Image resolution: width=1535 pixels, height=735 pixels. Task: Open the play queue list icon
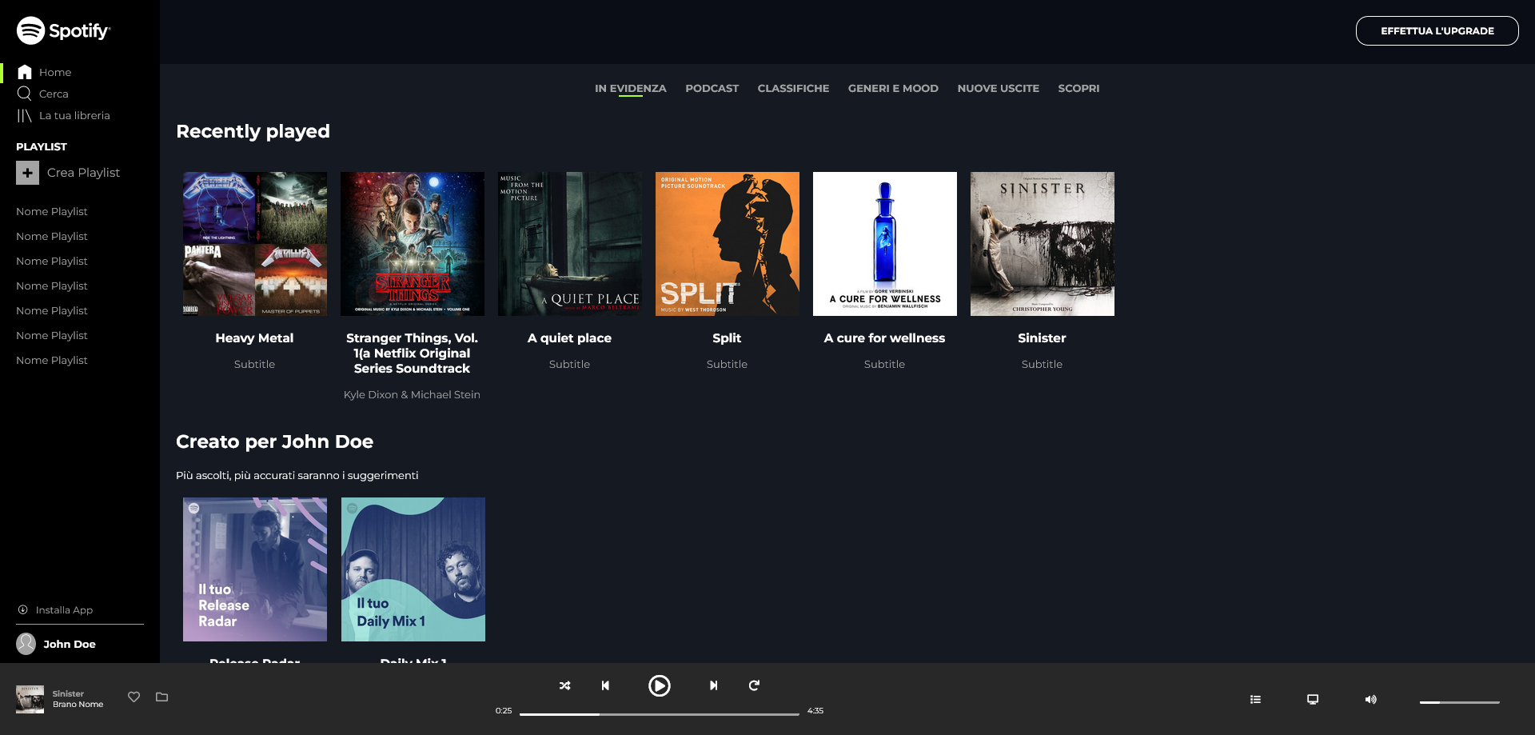click(x=1255, y=699)
